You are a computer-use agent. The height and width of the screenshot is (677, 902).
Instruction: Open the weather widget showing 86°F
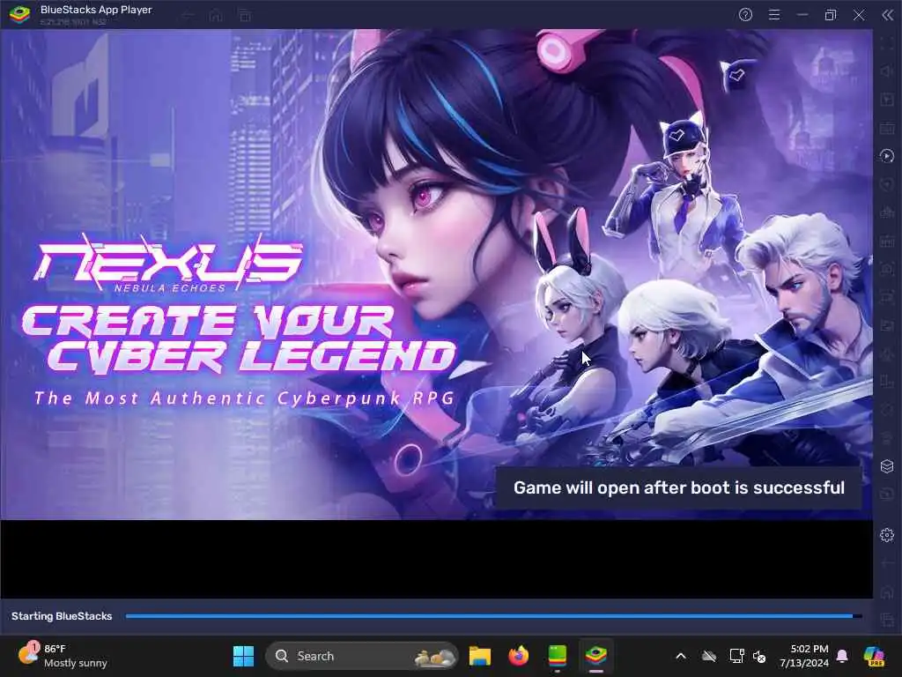(63, 656)
